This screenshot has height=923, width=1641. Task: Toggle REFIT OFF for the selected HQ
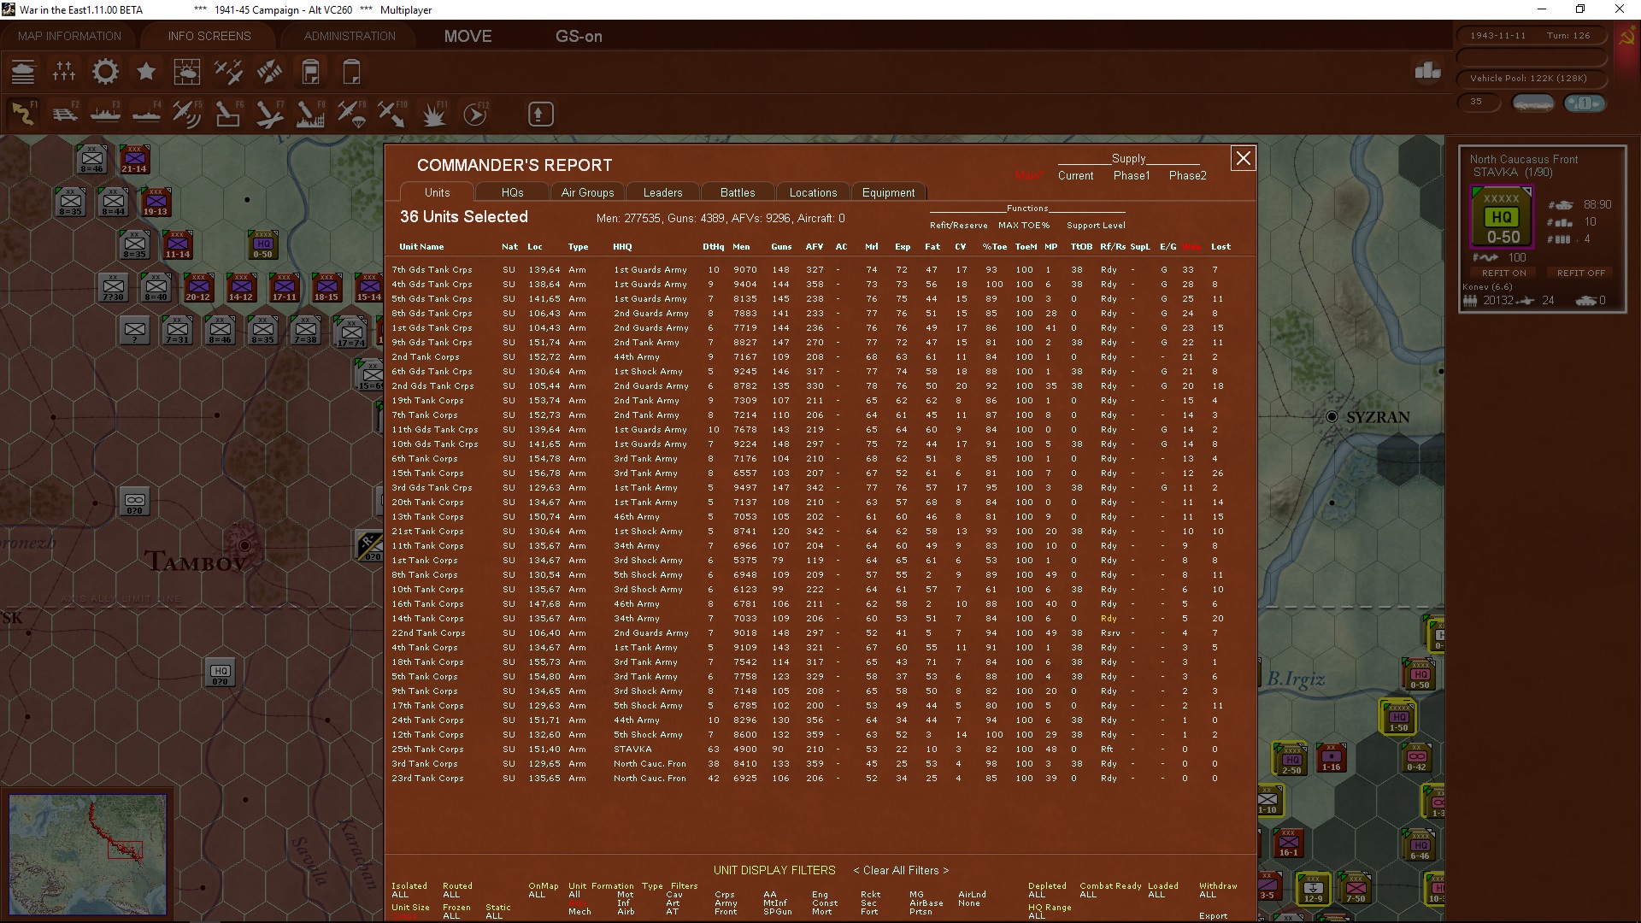[x=1580, y=273]
